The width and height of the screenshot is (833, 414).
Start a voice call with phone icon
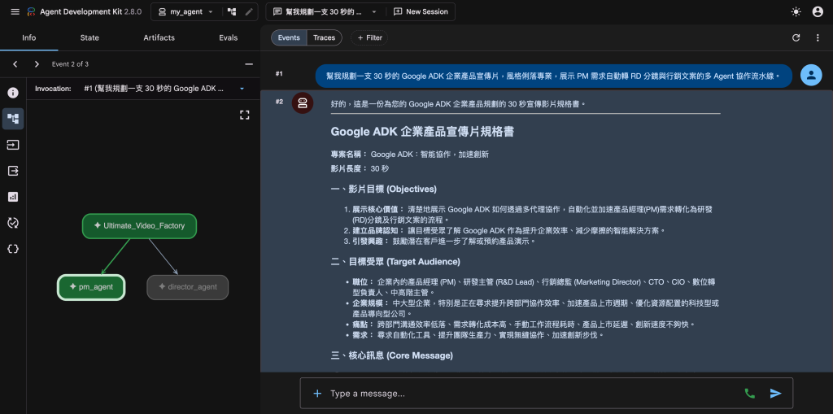tap(749, 394)
